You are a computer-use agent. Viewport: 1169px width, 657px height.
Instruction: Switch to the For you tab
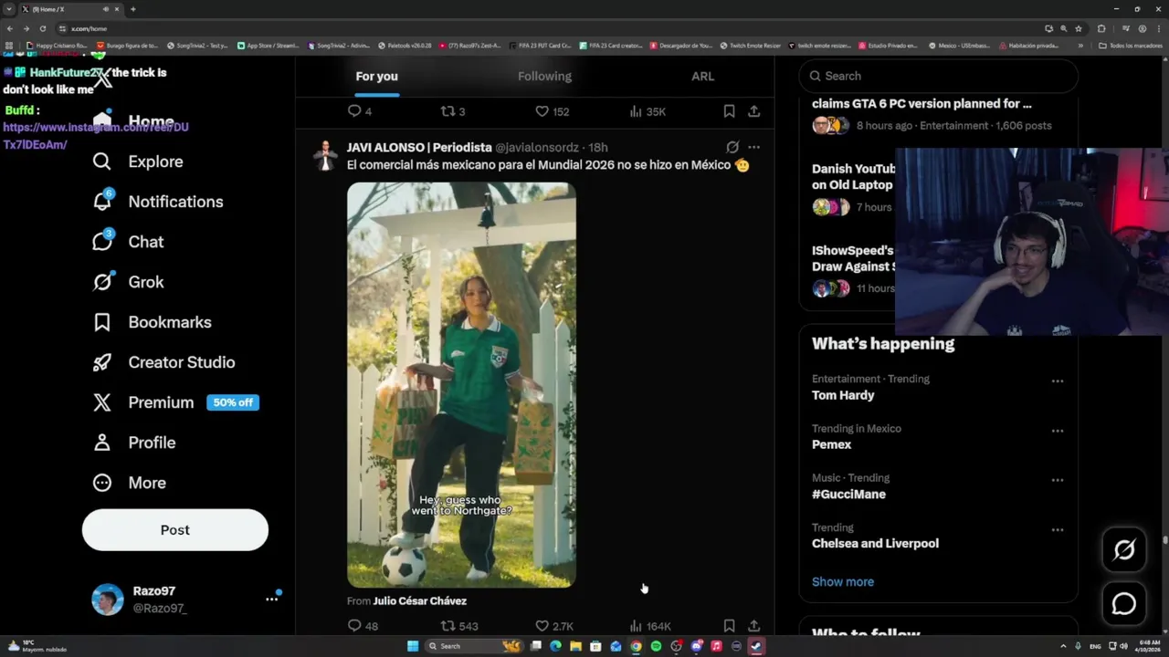pyautogui.click(x=376, y=77)
